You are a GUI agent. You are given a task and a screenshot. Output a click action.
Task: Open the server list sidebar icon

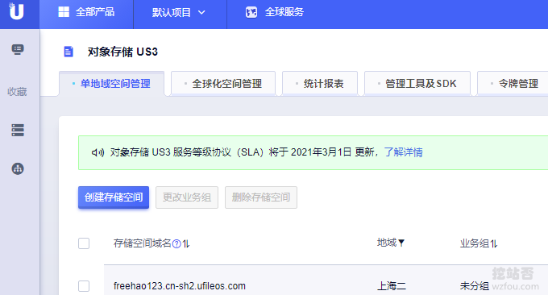click(x=18, y=130)
